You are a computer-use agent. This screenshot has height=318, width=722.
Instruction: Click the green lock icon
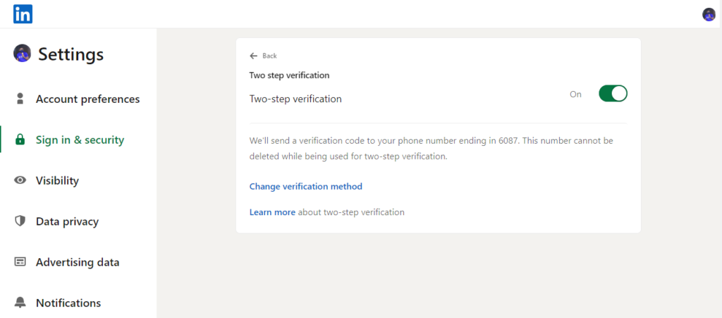pos(20,140)
